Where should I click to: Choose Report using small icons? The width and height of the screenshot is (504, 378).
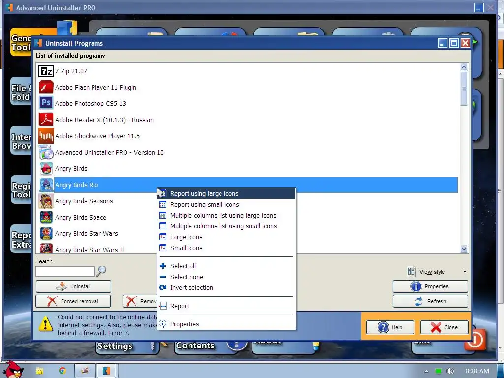[x=226, y=204]
